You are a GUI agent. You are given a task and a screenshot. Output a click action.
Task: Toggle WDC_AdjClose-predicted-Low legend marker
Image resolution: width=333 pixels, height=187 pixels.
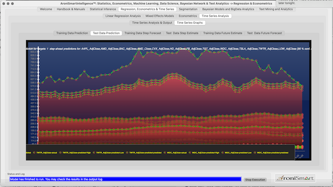223,153
